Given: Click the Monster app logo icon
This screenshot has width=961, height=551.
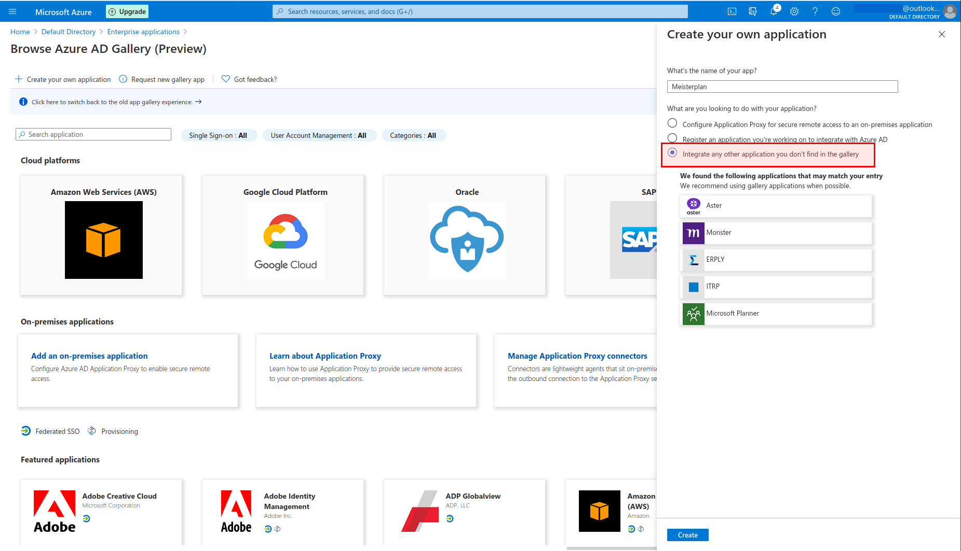Looking at the screenshot, I should point(693,233).
